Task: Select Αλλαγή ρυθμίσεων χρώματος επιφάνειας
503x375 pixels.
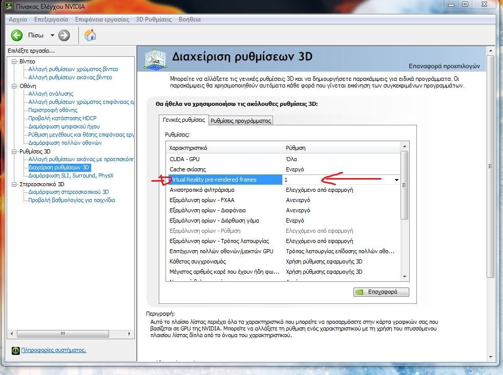Action: pos(81,102)
